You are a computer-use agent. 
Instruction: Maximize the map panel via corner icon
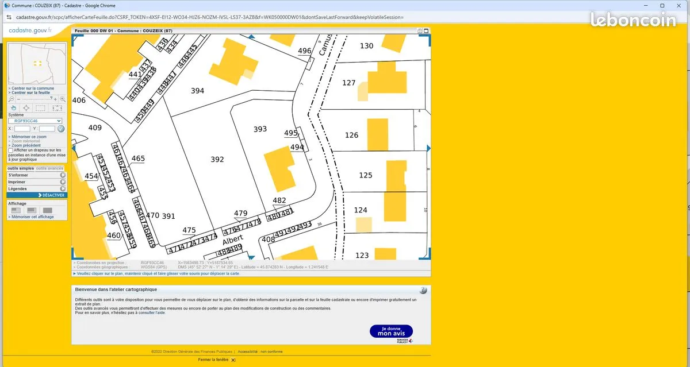click(x=425, y=30)
